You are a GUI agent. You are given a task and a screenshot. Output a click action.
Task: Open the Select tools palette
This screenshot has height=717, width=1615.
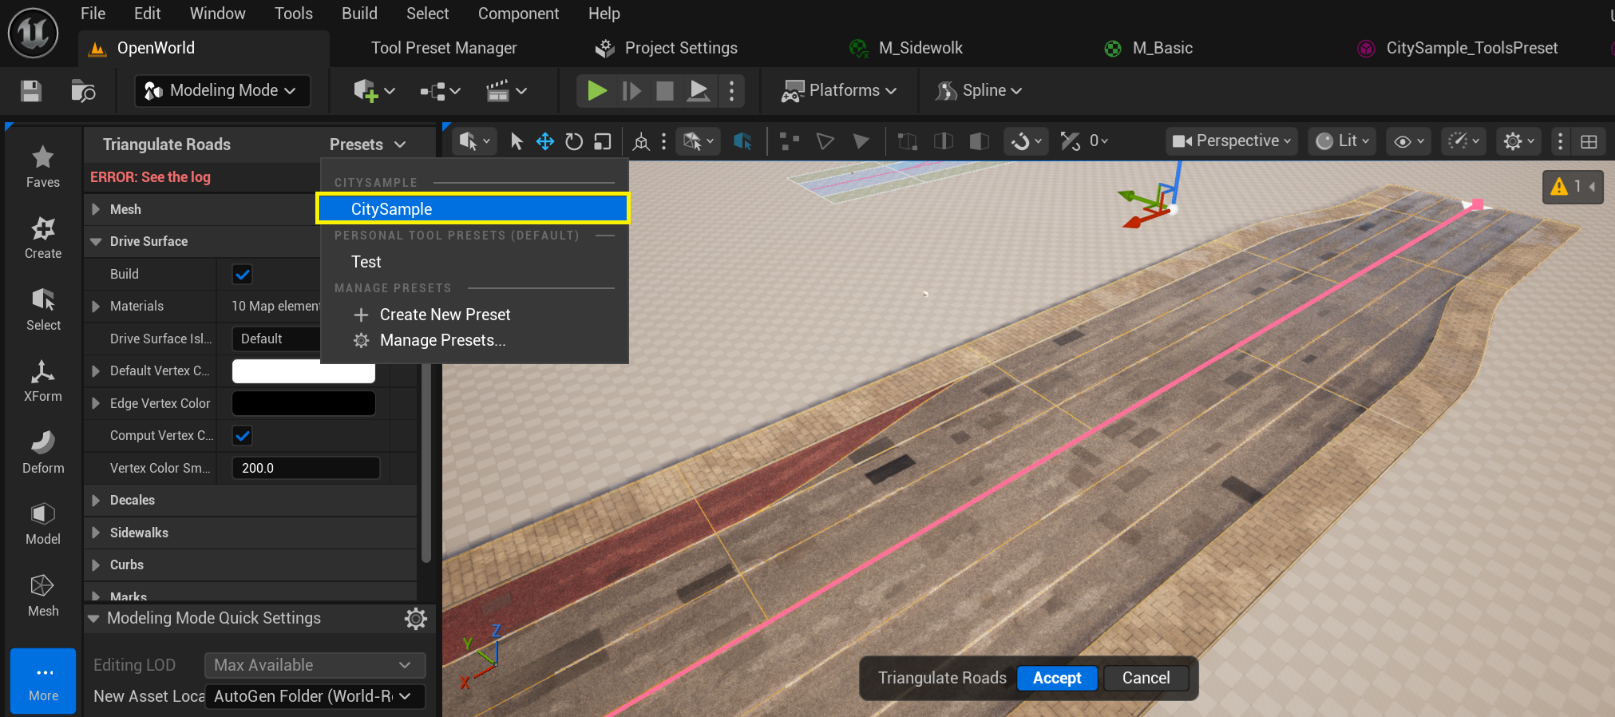pos(43,309)
